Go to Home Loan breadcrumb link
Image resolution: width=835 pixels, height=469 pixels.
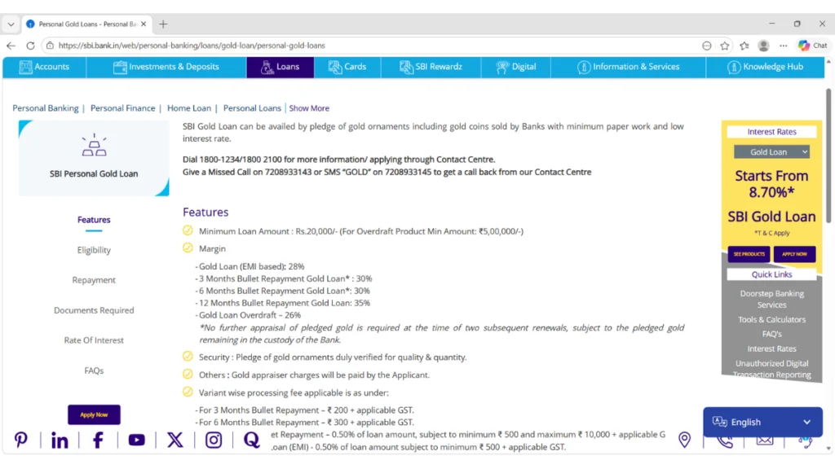[x=189, y=108]
